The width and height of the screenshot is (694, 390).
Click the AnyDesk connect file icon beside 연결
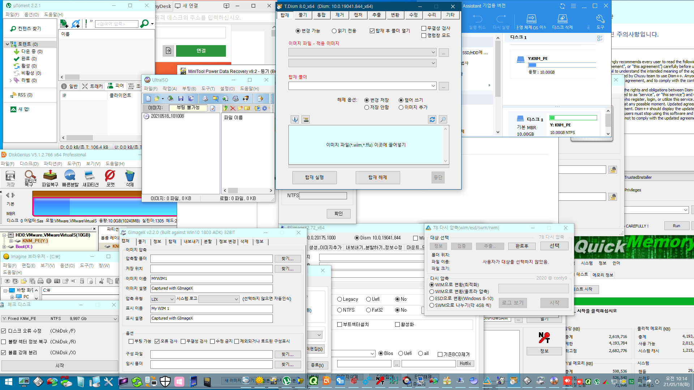click(168, 51)
